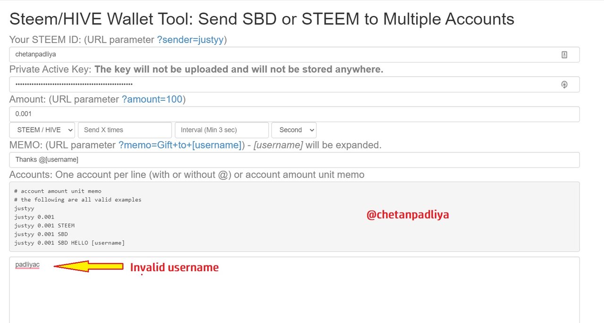Follow the ?amount=100 parameter link
This screenshot has width=604, height=323.
tap(152, 99)
